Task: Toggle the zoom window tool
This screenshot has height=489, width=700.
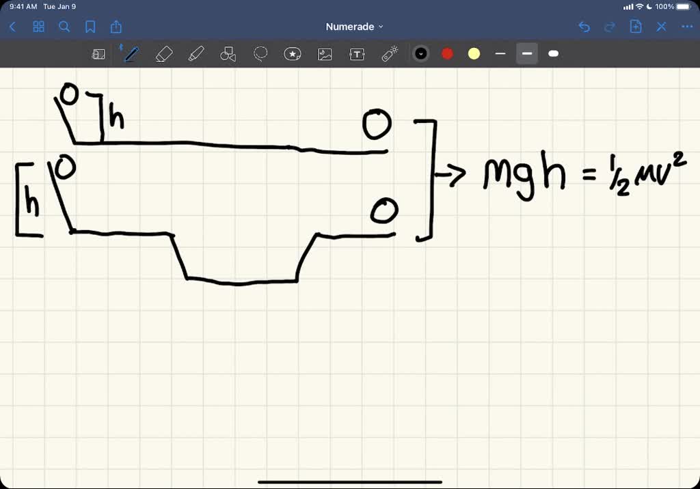Action: tap(98, 54)
